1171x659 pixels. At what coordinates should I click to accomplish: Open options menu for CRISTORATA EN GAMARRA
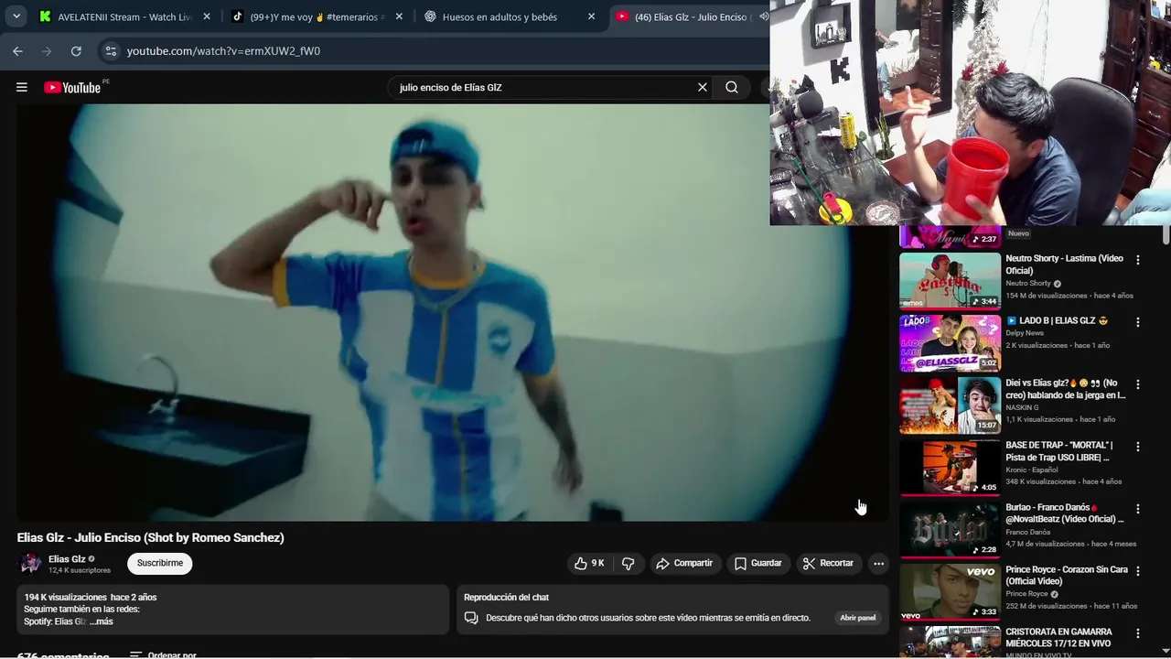pyautogui.click(x=1138, y=633)
